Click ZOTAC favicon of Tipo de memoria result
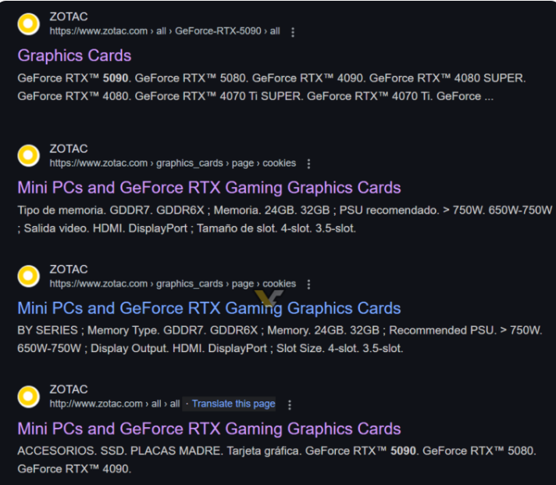 pyautogui.click(x=28, y=155)
